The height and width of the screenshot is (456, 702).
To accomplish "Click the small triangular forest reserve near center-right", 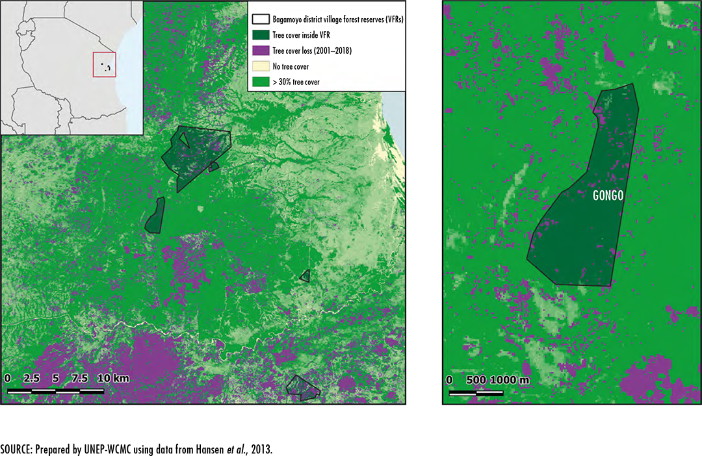I will 304,277.
